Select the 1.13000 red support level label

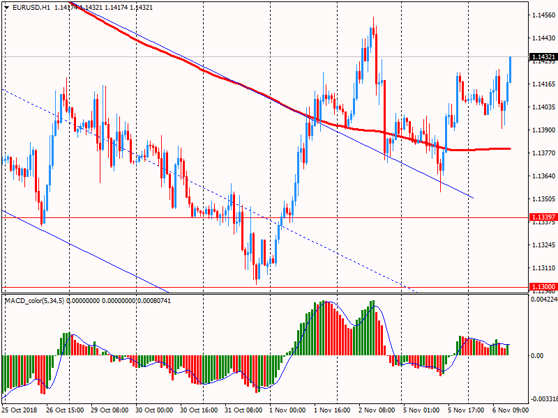coord(543,286)
